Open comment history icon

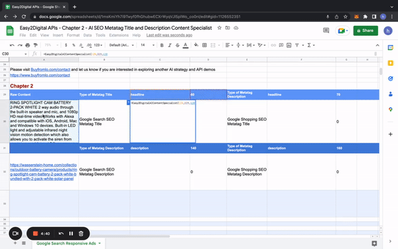click(326, 31)
